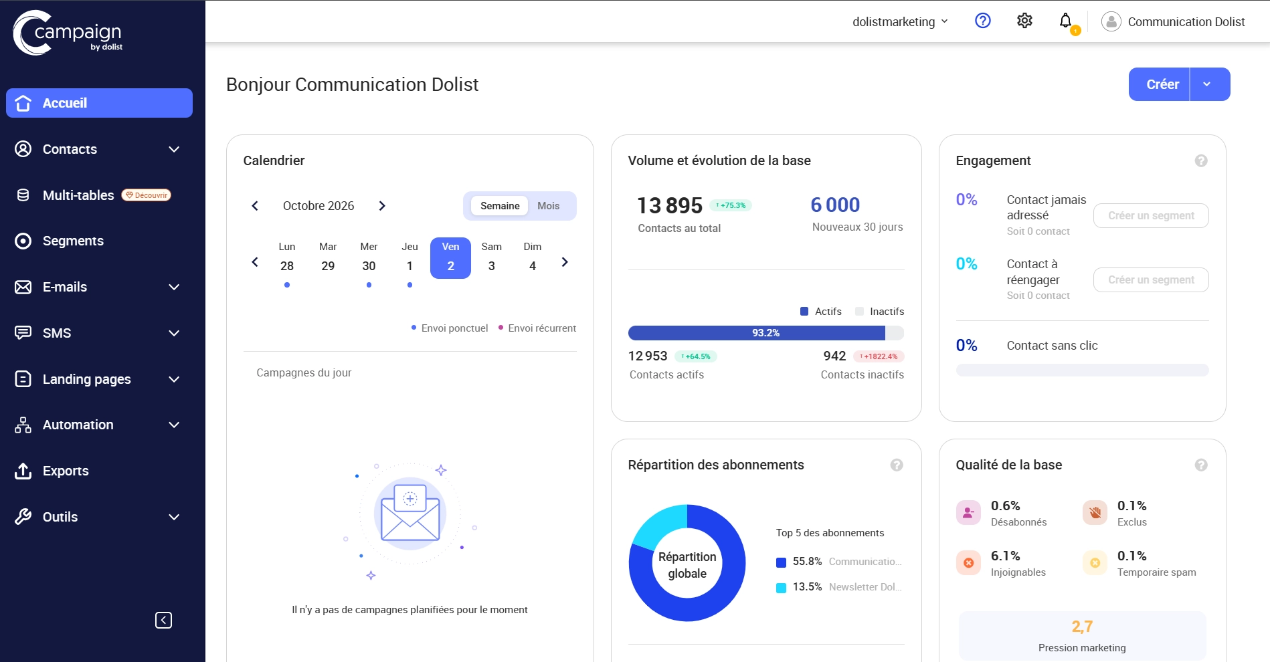Click the Répartition globale donut chart
Image resolution: width=1270 pixels, height=662 pixels.
click(687, 563)
